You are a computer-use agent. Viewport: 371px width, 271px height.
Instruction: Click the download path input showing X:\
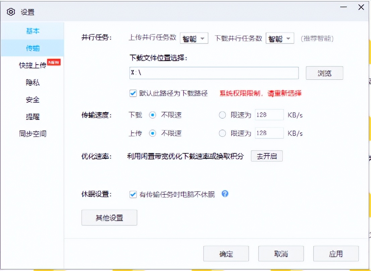click(x=214, y=73)
